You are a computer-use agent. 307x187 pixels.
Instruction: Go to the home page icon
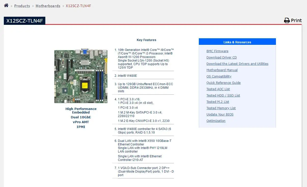(6, 5)
